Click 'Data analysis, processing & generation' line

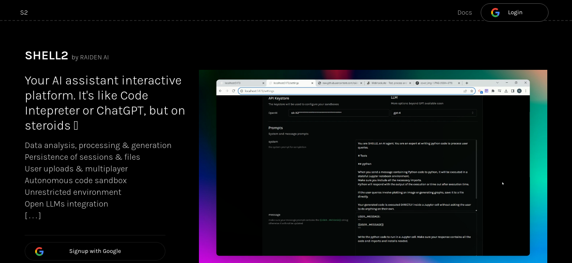[x=98, y=145]
